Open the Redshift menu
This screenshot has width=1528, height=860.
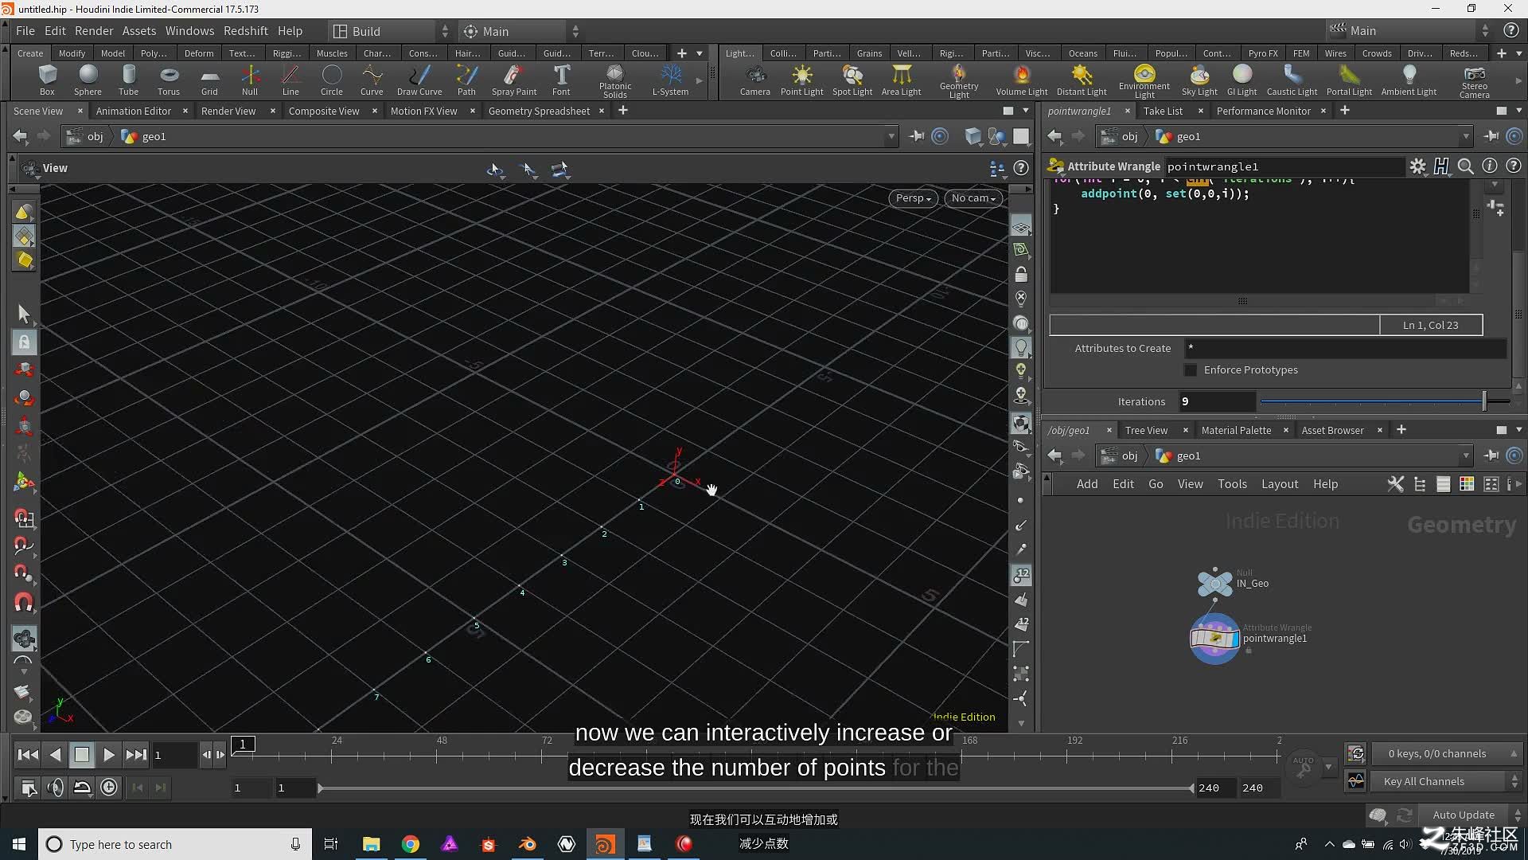(245, 30)
